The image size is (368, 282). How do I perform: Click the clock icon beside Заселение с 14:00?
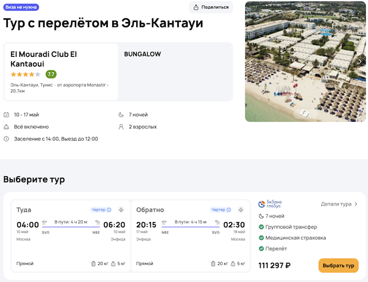tap(6, 139)
